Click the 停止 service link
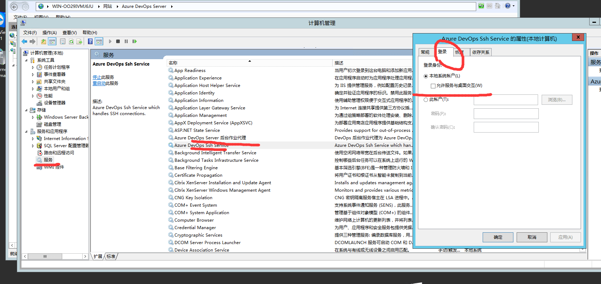This screenshot has height=284, width=601. (x=97, y=77)
